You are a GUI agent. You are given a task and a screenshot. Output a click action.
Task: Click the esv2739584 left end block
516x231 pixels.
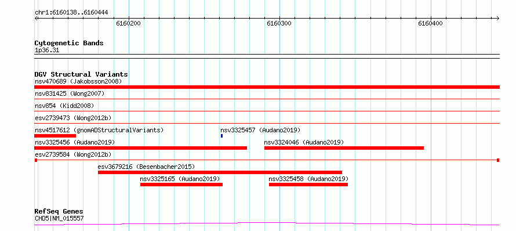[x=36, y=160]
